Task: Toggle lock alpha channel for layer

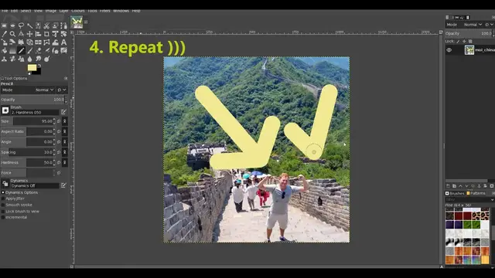Action: pyautogui.click(x=470, y=41)
